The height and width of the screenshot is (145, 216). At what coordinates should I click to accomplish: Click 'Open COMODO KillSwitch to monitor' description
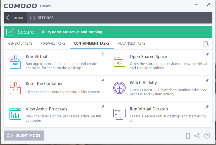coord(169,92)
